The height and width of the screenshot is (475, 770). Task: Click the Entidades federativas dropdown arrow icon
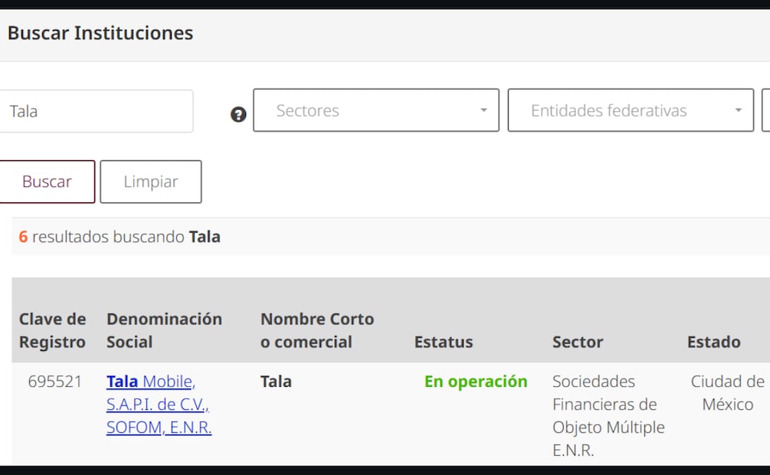737,110
